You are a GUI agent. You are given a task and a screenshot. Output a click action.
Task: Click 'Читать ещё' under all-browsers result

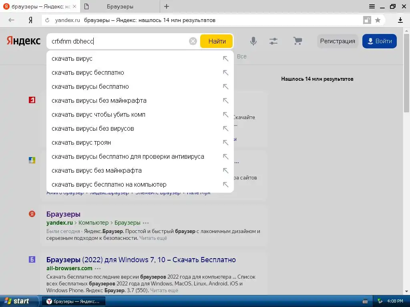pos(164,290)
